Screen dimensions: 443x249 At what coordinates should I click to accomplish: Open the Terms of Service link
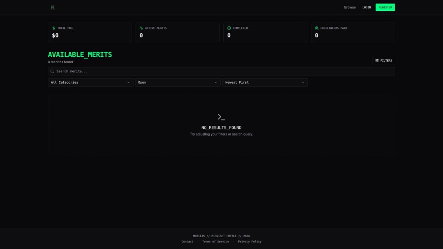216,242
